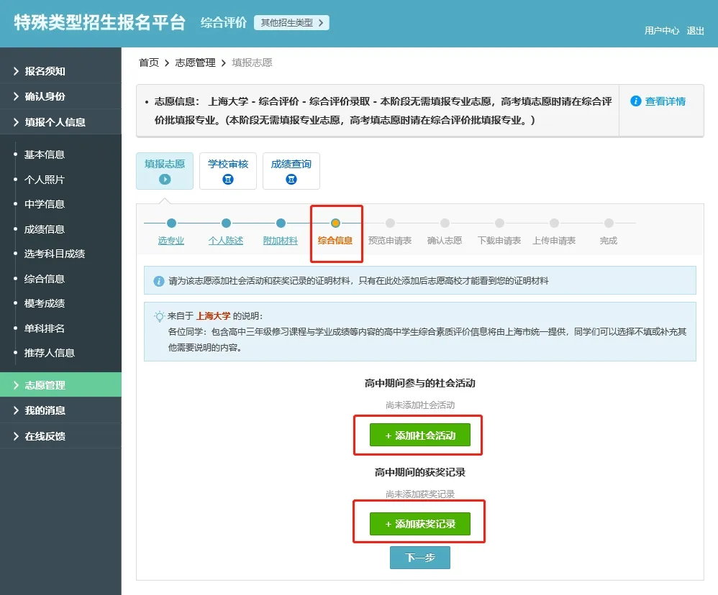718x595 pixels.
Task: Click the 填报志愿 breadcrumb text
Action: [252, 63]
